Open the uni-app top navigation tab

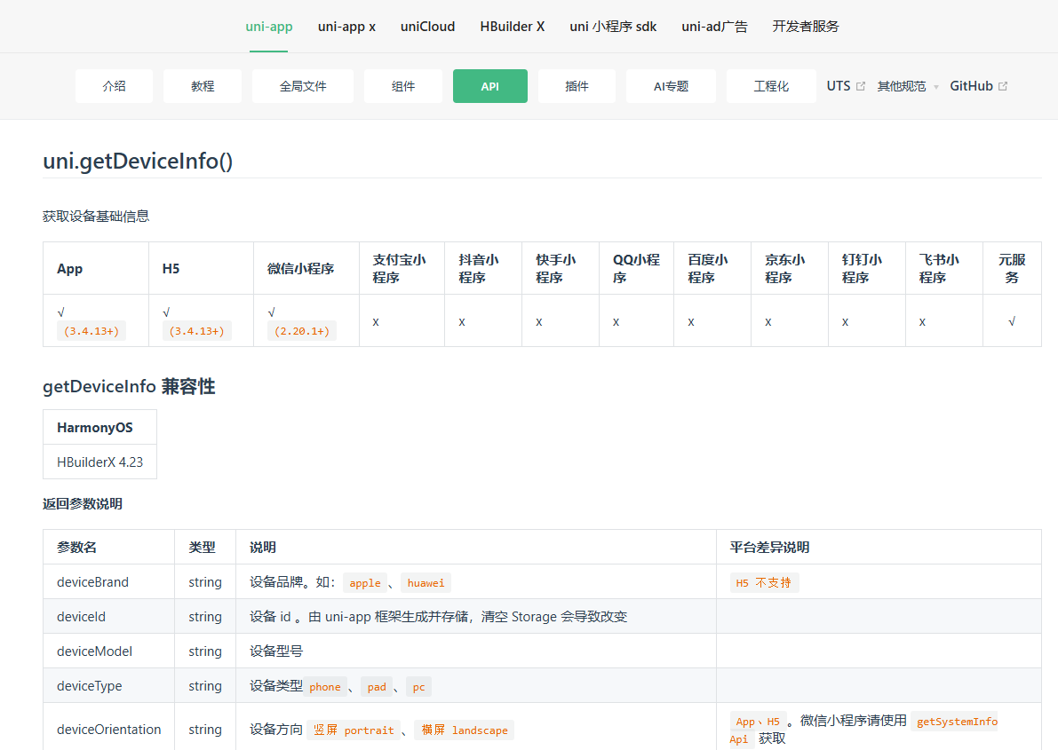click(268, 27)
